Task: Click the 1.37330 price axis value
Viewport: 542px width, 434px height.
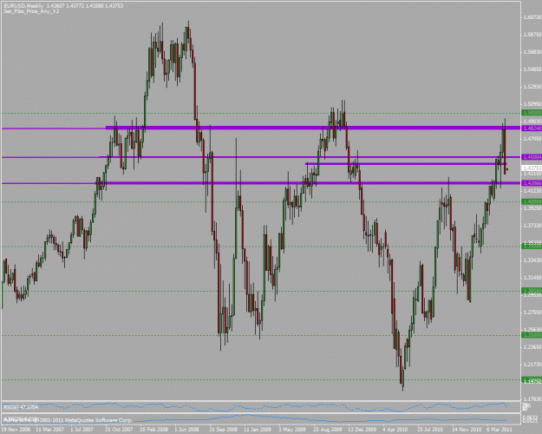Action: pyautogui.click(x=532, y=226)
